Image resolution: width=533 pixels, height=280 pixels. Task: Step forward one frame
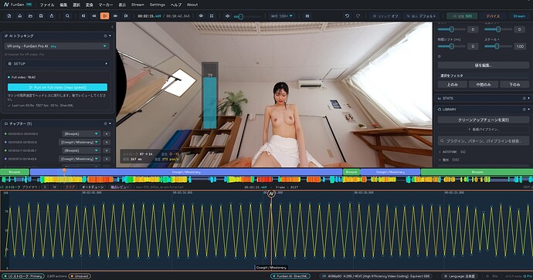coord(115,16)
